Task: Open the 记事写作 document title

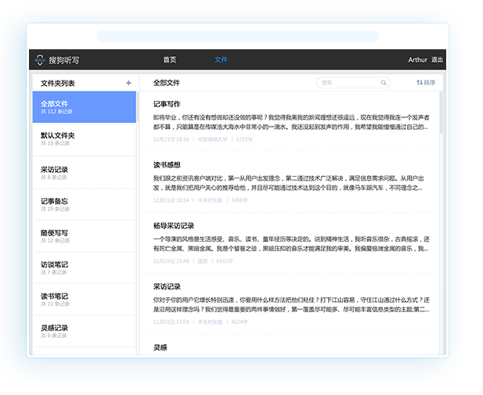Action: (x=167, y=104)
